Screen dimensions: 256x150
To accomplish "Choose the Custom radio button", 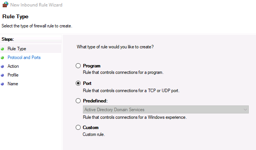I will pos(78,127).
